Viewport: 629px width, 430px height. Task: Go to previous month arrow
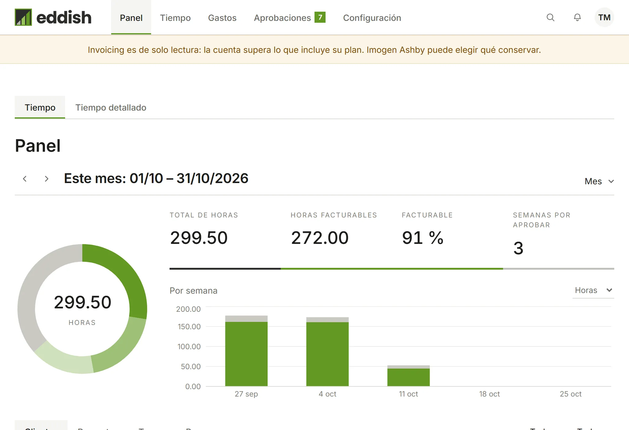click(25, 179)
